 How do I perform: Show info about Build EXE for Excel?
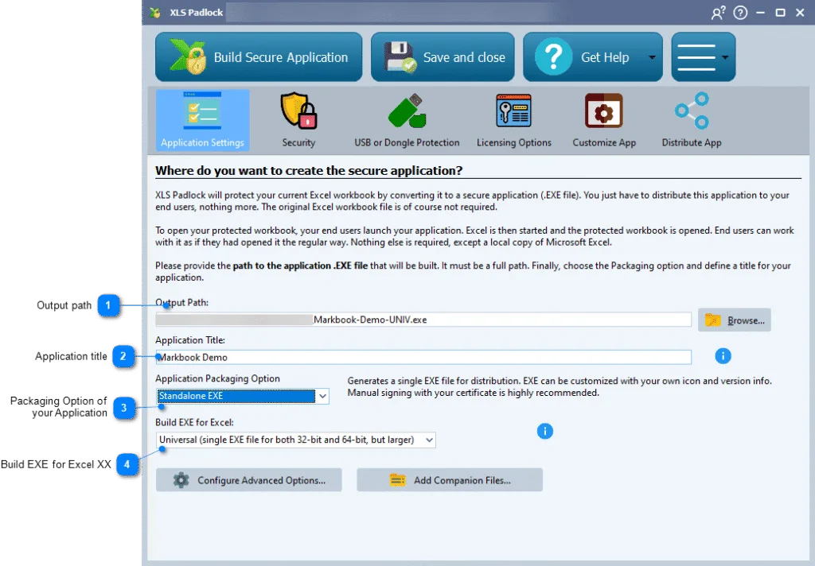click(544, 431)
